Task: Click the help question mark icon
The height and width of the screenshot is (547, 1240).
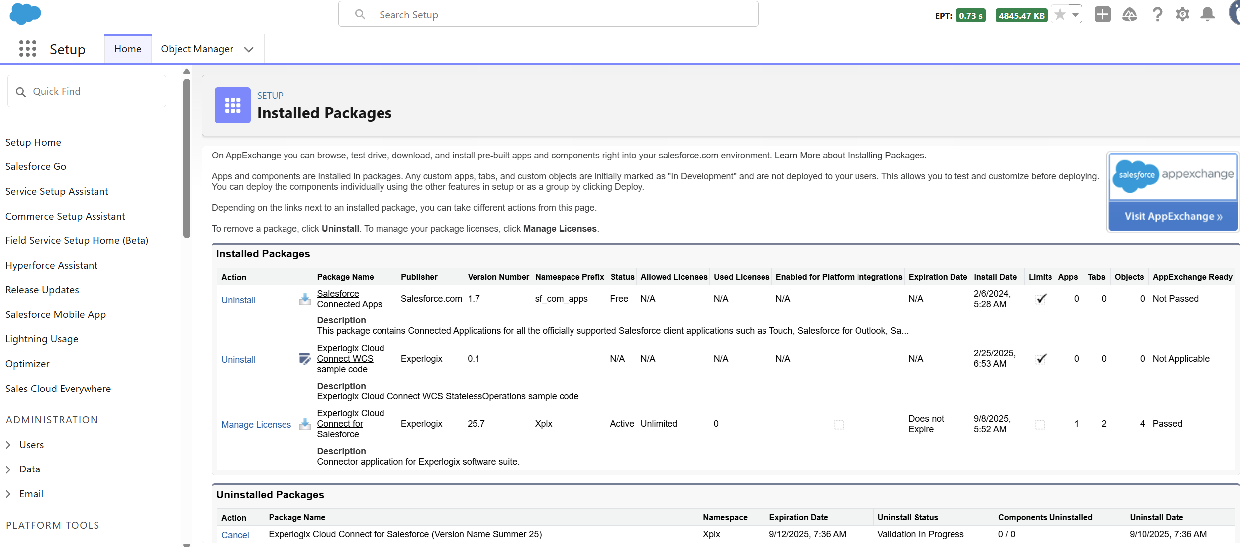Action: coord(1157,15)
